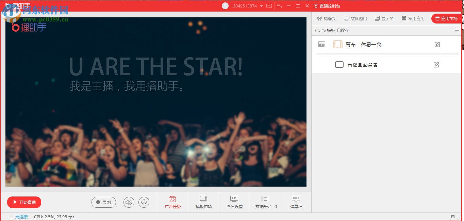Add a 软件窗口 source

point(355,18)
